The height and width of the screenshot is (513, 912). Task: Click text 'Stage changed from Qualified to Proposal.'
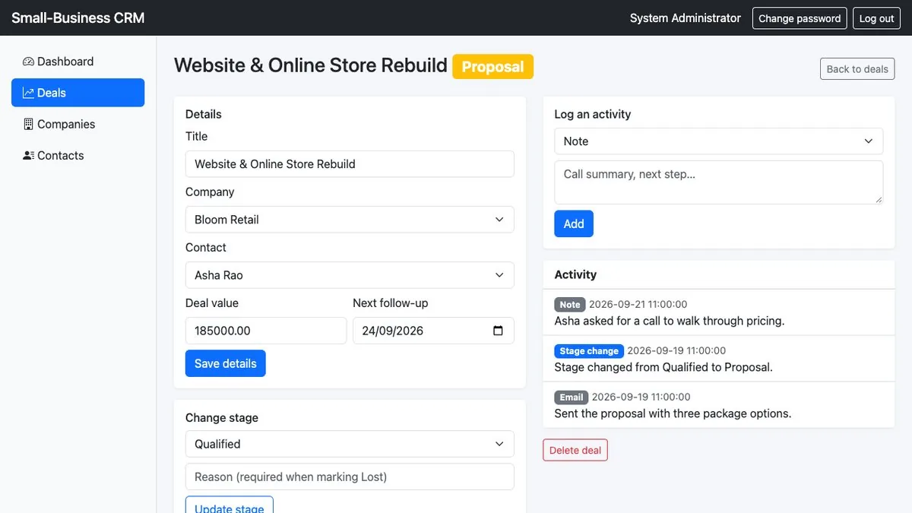[663, 367]
